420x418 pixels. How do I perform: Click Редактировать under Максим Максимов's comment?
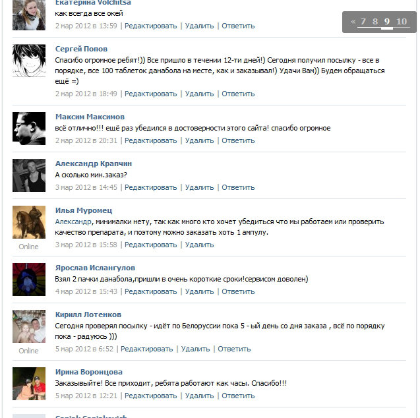point(151,140)
